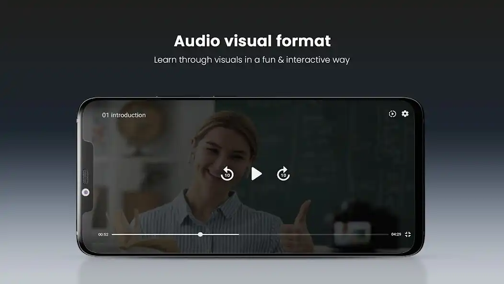
Task: Rewind video by 10 seconds
Action: pos(227,174)
